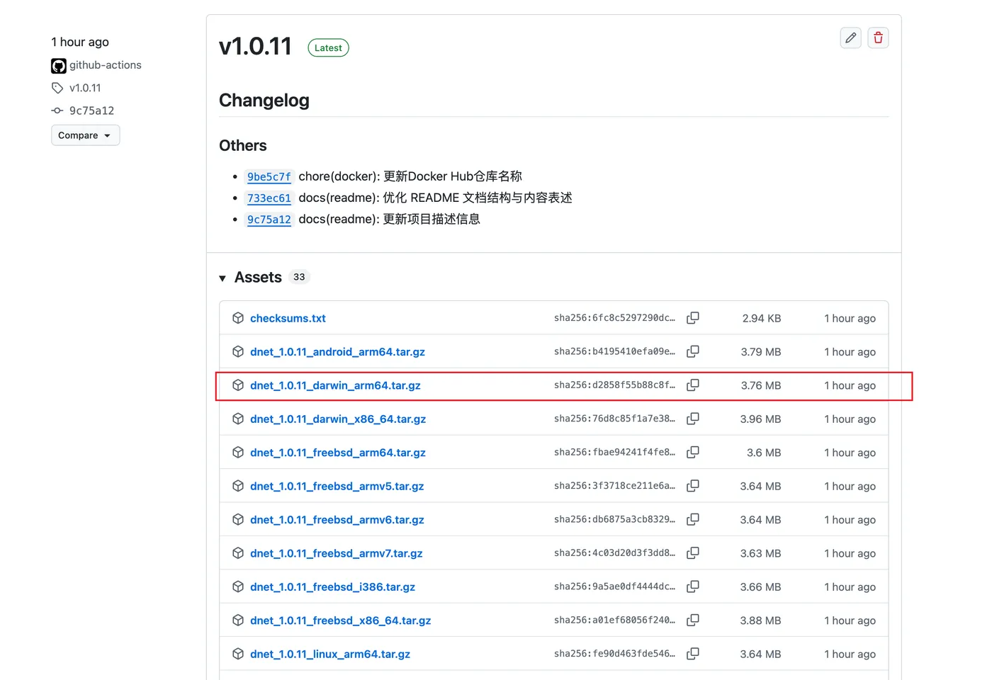The image size is (992, 680).
Task: Click the github-actions author name
Action: coord(106,65)
